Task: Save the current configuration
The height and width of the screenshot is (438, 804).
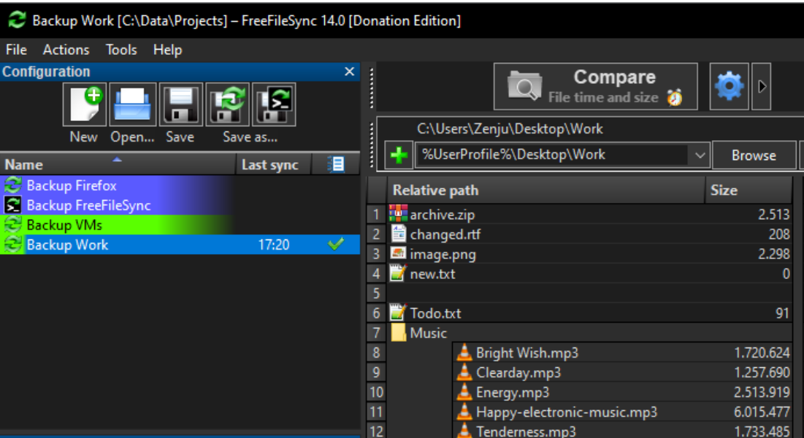Action: pyautogui.click(x=180, y=103)
